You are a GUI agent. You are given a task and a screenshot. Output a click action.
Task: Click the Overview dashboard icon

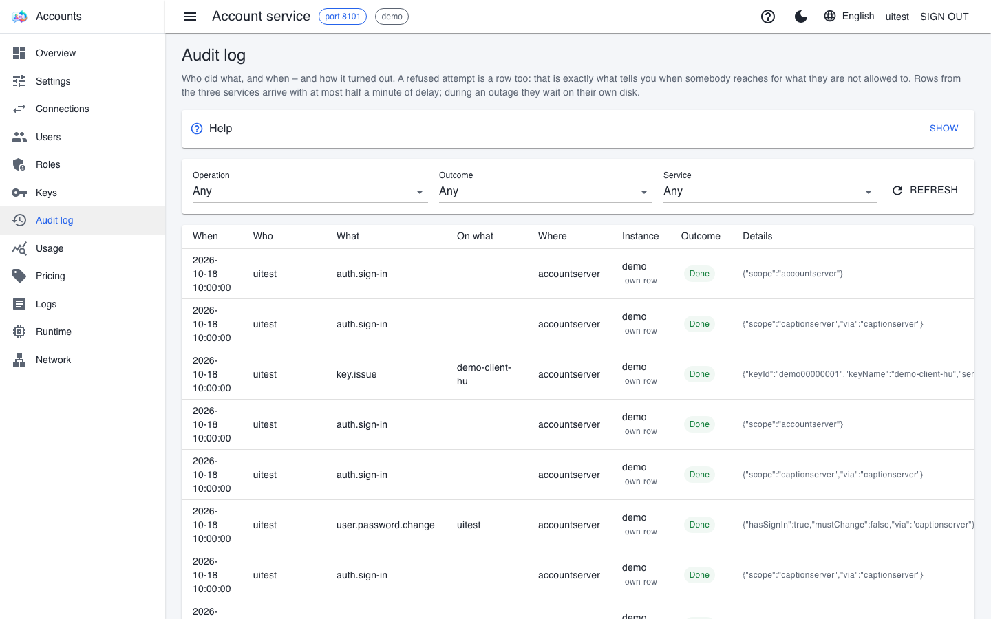[19, 53]
